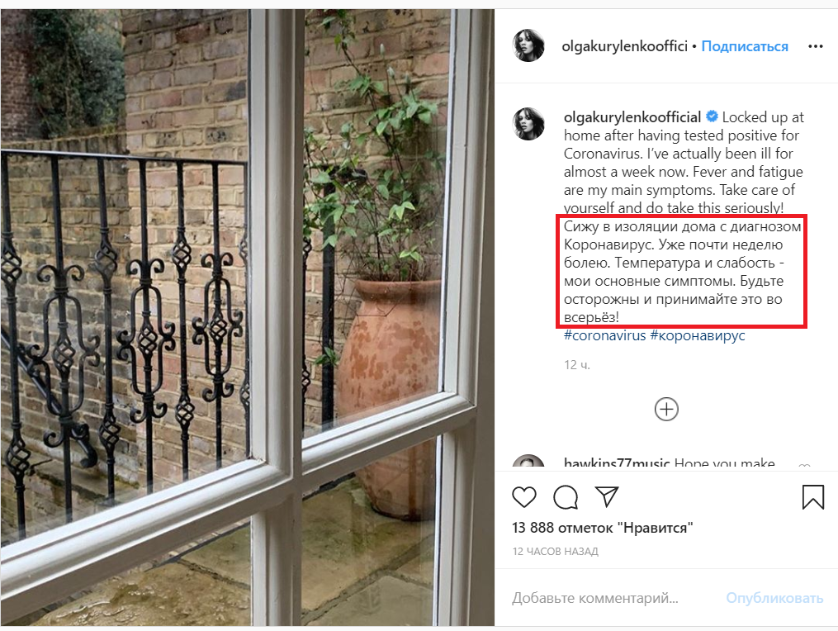Open hawkins77music commenter profile
Screen dimensions: 838x631
click(616, 463)
